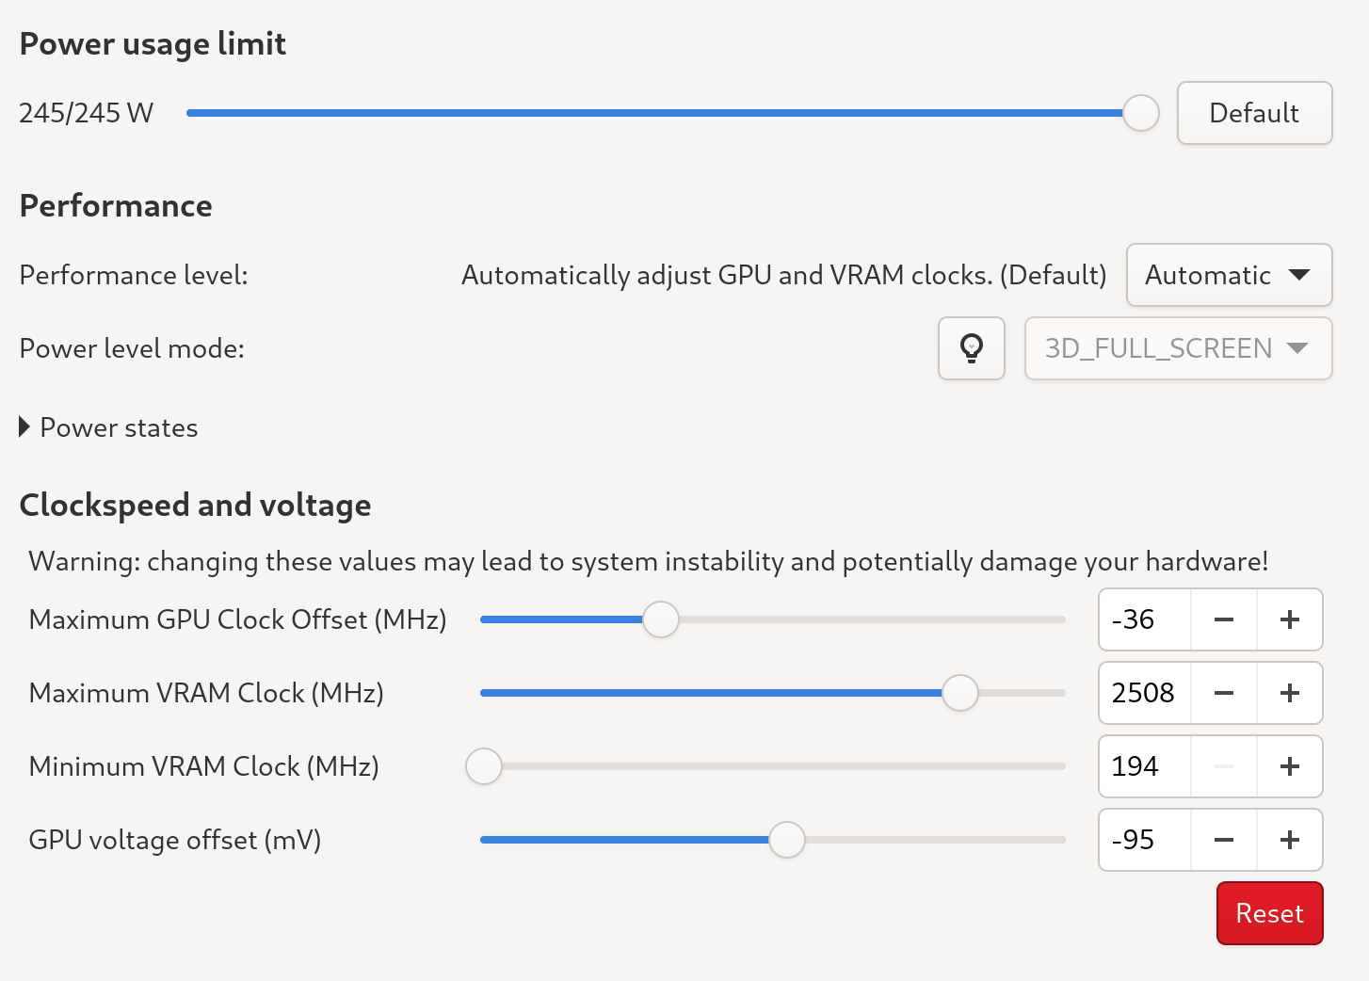Open the Automatic performance level dropdown
Screen dimensions: 1369x981
click(x=1229, y=275)
